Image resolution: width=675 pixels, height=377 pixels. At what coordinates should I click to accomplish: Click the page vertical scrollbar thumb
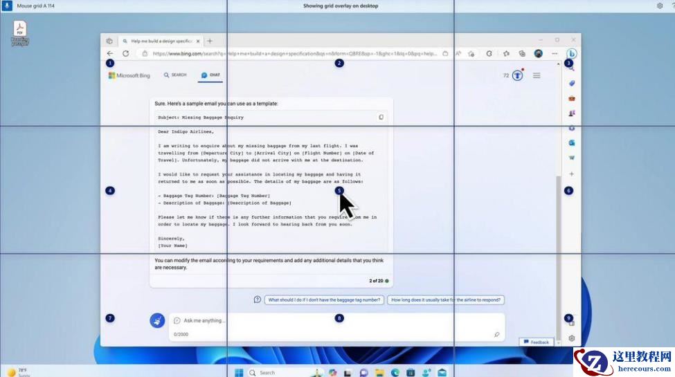[x=558, y=257]
